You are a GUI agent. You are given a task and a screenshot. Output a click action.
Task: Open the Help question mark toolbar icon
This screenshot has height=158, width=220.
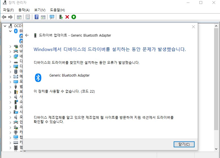pyautogui.click(x=36, y=17)
